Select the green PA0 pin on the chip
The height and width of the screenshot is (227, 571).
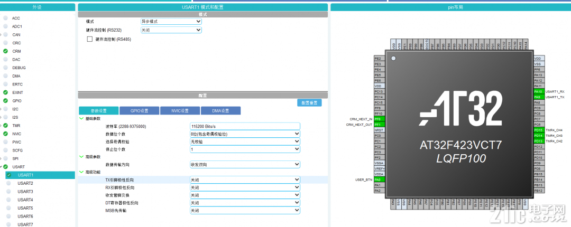click(380, 179)
